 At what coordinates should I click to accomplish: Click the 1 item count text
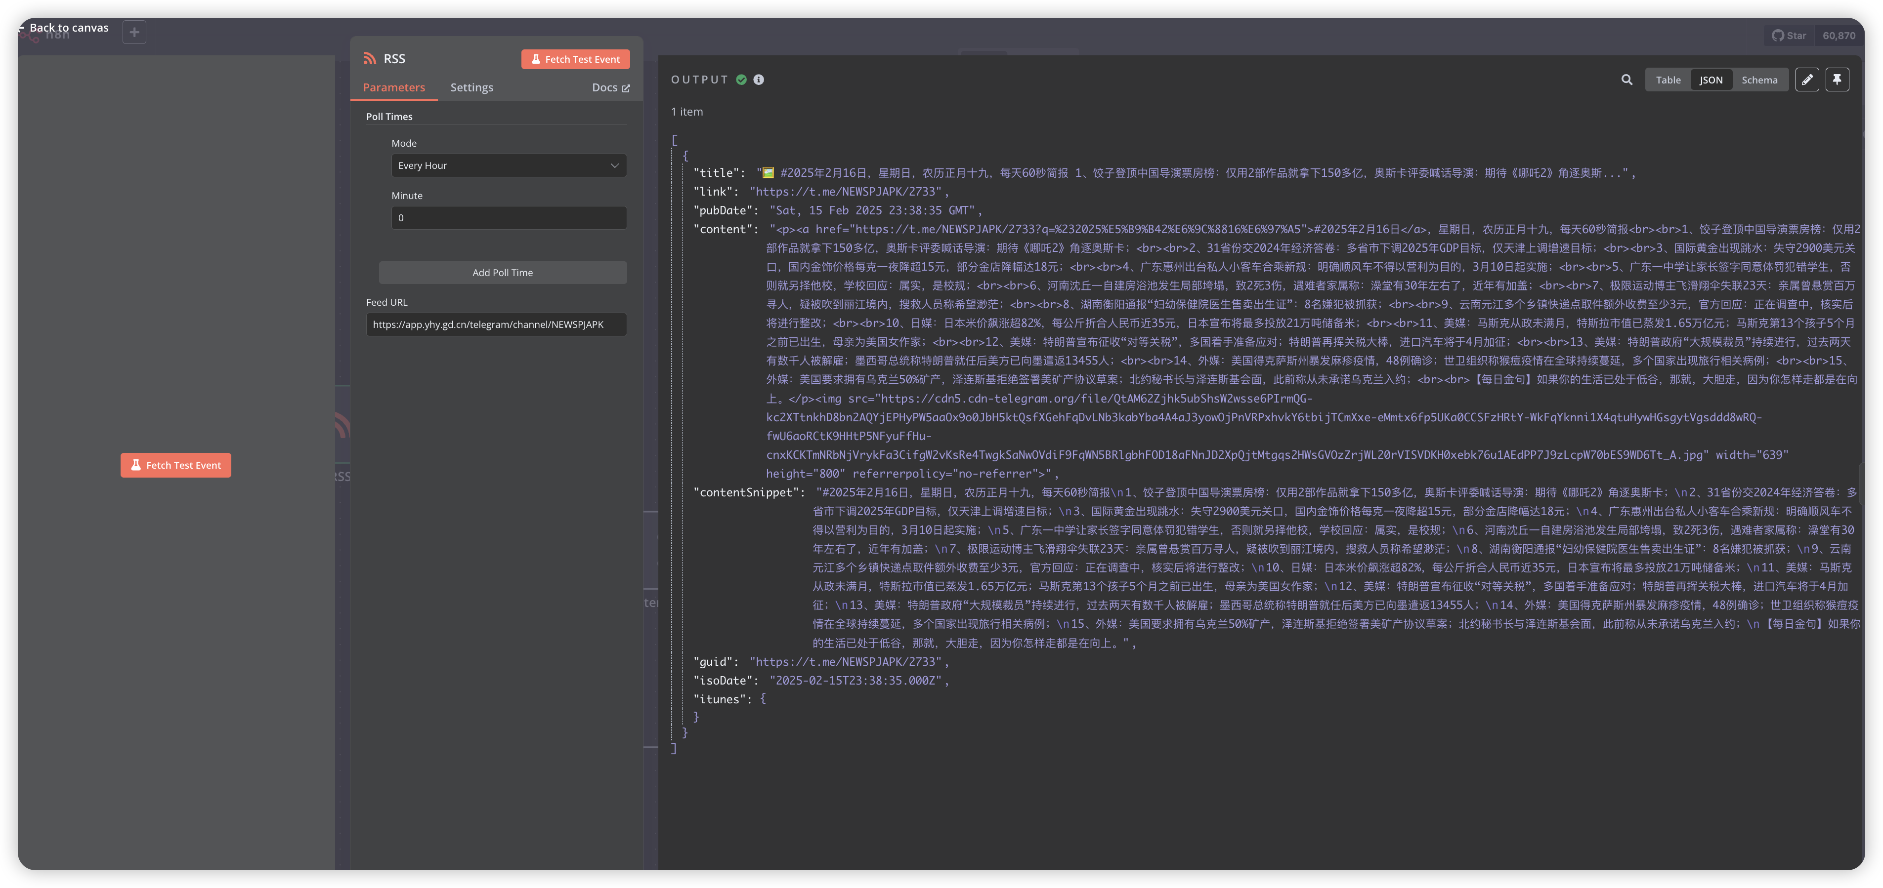(x=687, y=112)
